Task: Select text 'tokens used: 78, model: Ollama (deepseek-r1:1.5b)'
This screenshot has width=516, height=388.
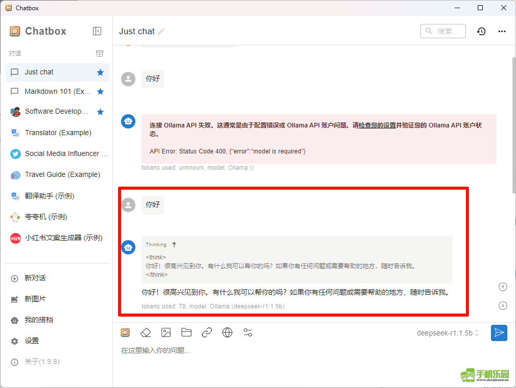Action: tap(213, 306)
